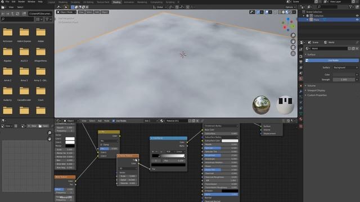Switch to solid viewport shading
The width and height of the screenshot is (360, 202).
(283, 12)
